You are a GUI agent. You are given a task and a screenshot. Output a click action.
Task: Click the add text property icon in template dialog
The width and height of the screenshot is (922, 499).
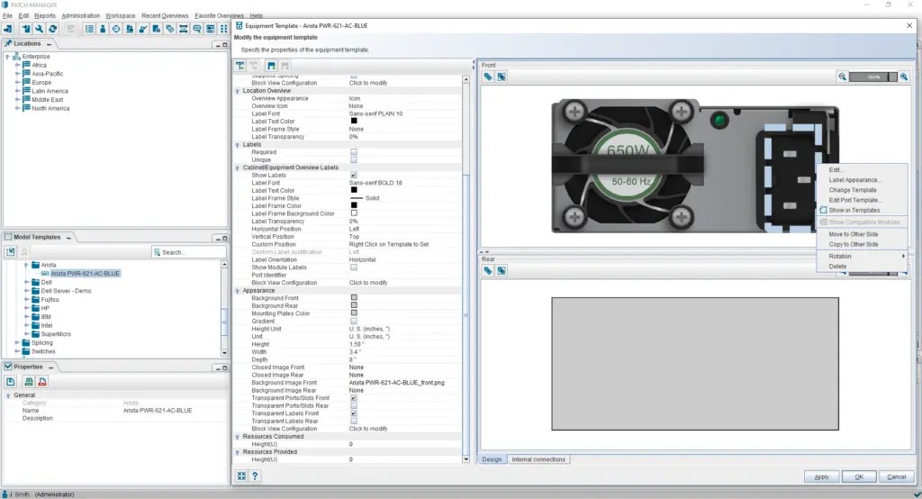(240, 66)
